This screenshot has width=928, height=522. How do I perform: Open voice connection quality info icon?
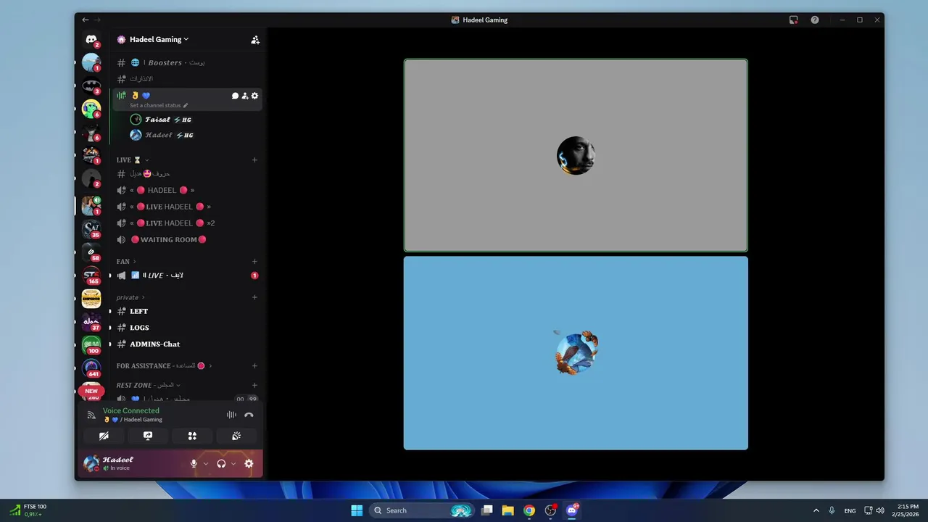click(x=91, y=415)
